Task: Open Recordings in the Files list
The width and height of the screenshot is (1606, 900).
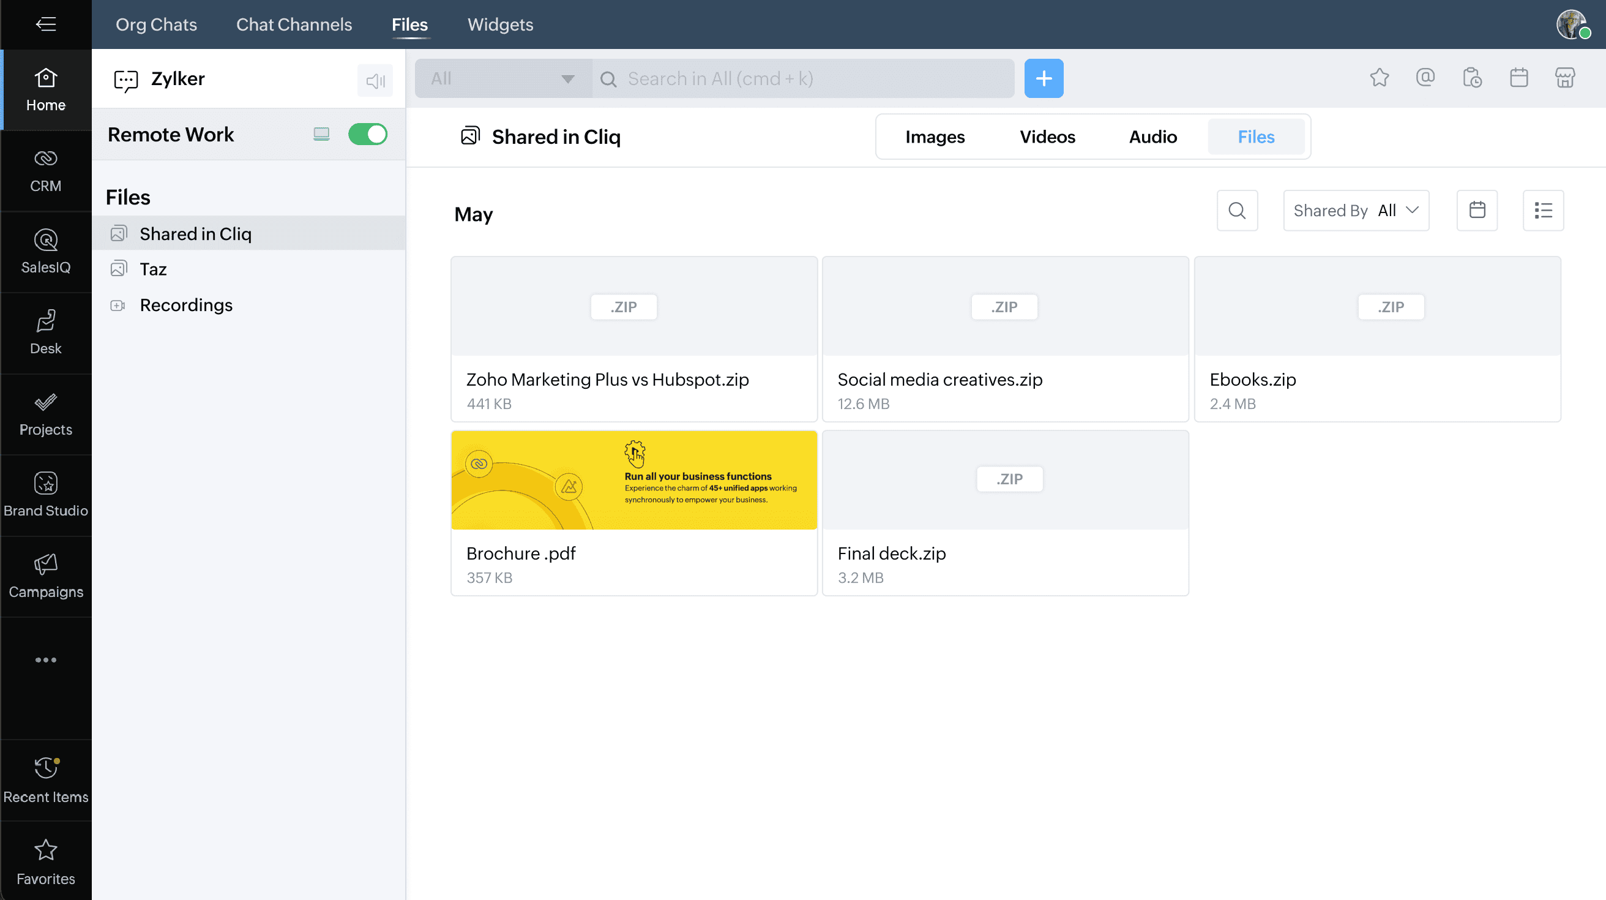Action: pos(186,305)
